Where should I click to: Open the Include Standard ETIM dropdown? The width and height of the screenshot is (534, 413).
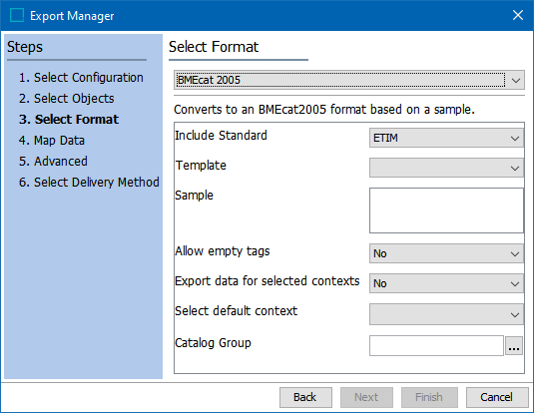click(x=446, y=138)
